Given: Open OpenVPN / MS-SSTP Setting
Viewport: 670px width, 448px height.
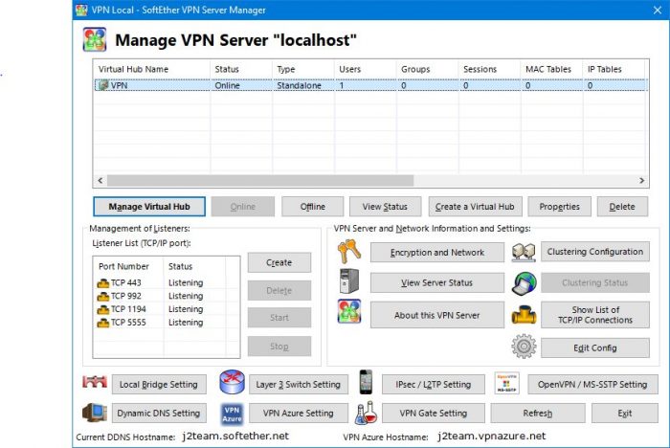Looking at the screenshot, I should tap(592, 384).
